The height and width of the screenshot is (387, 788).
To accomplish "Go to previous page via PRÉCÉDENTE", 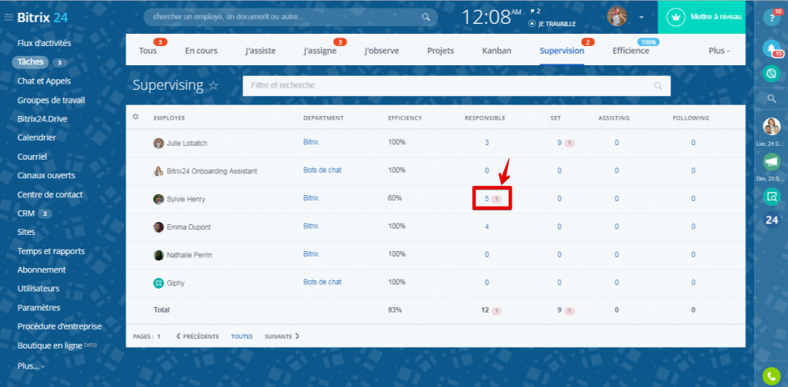I will pos(198,336).
